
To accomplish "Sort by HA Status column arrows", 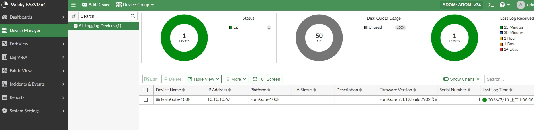I will tap(315, 90).
